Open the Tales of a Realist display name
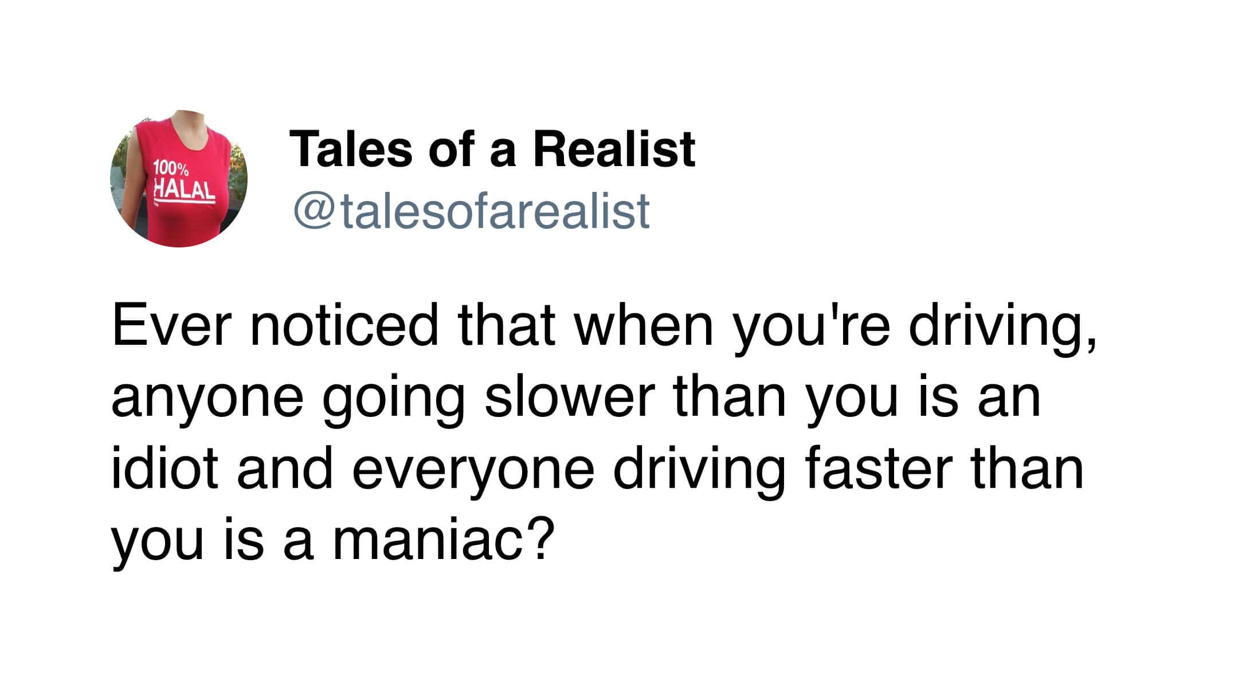 492,149
